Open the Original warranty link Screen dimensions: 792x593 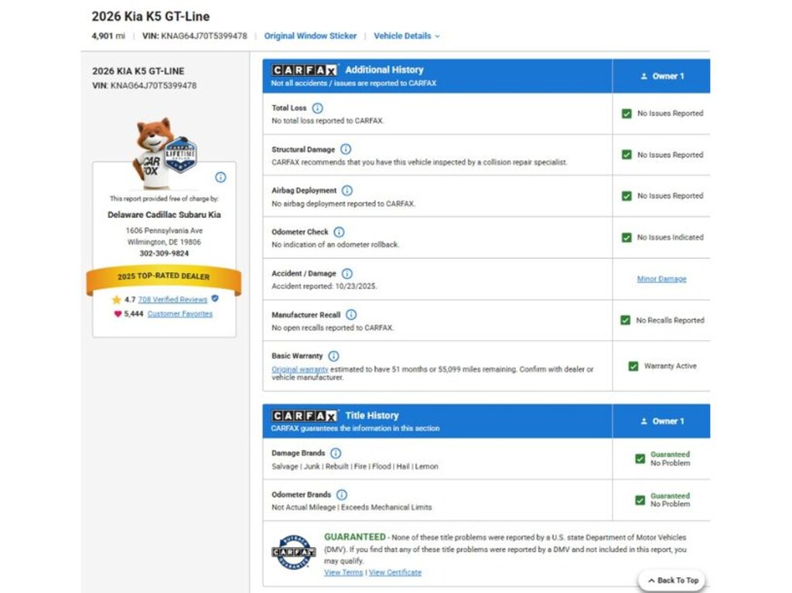(x=300, y=370)
